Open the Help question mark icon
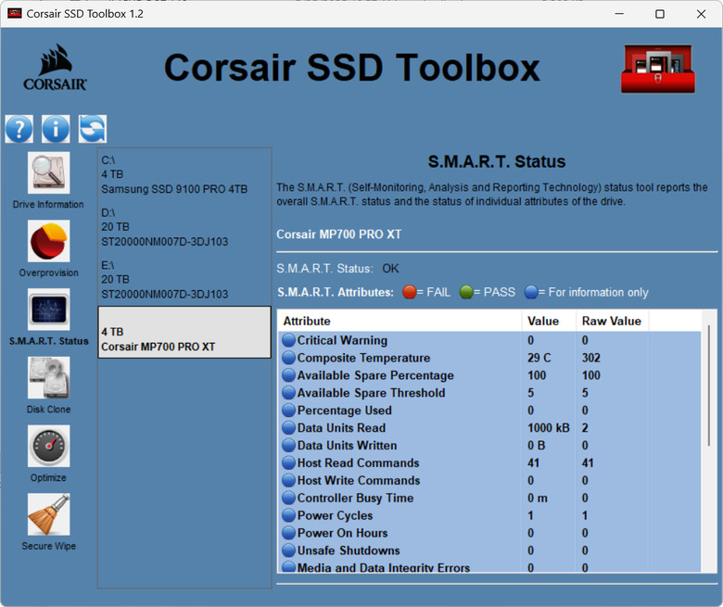The image size is (723, 607). [19, 129]
